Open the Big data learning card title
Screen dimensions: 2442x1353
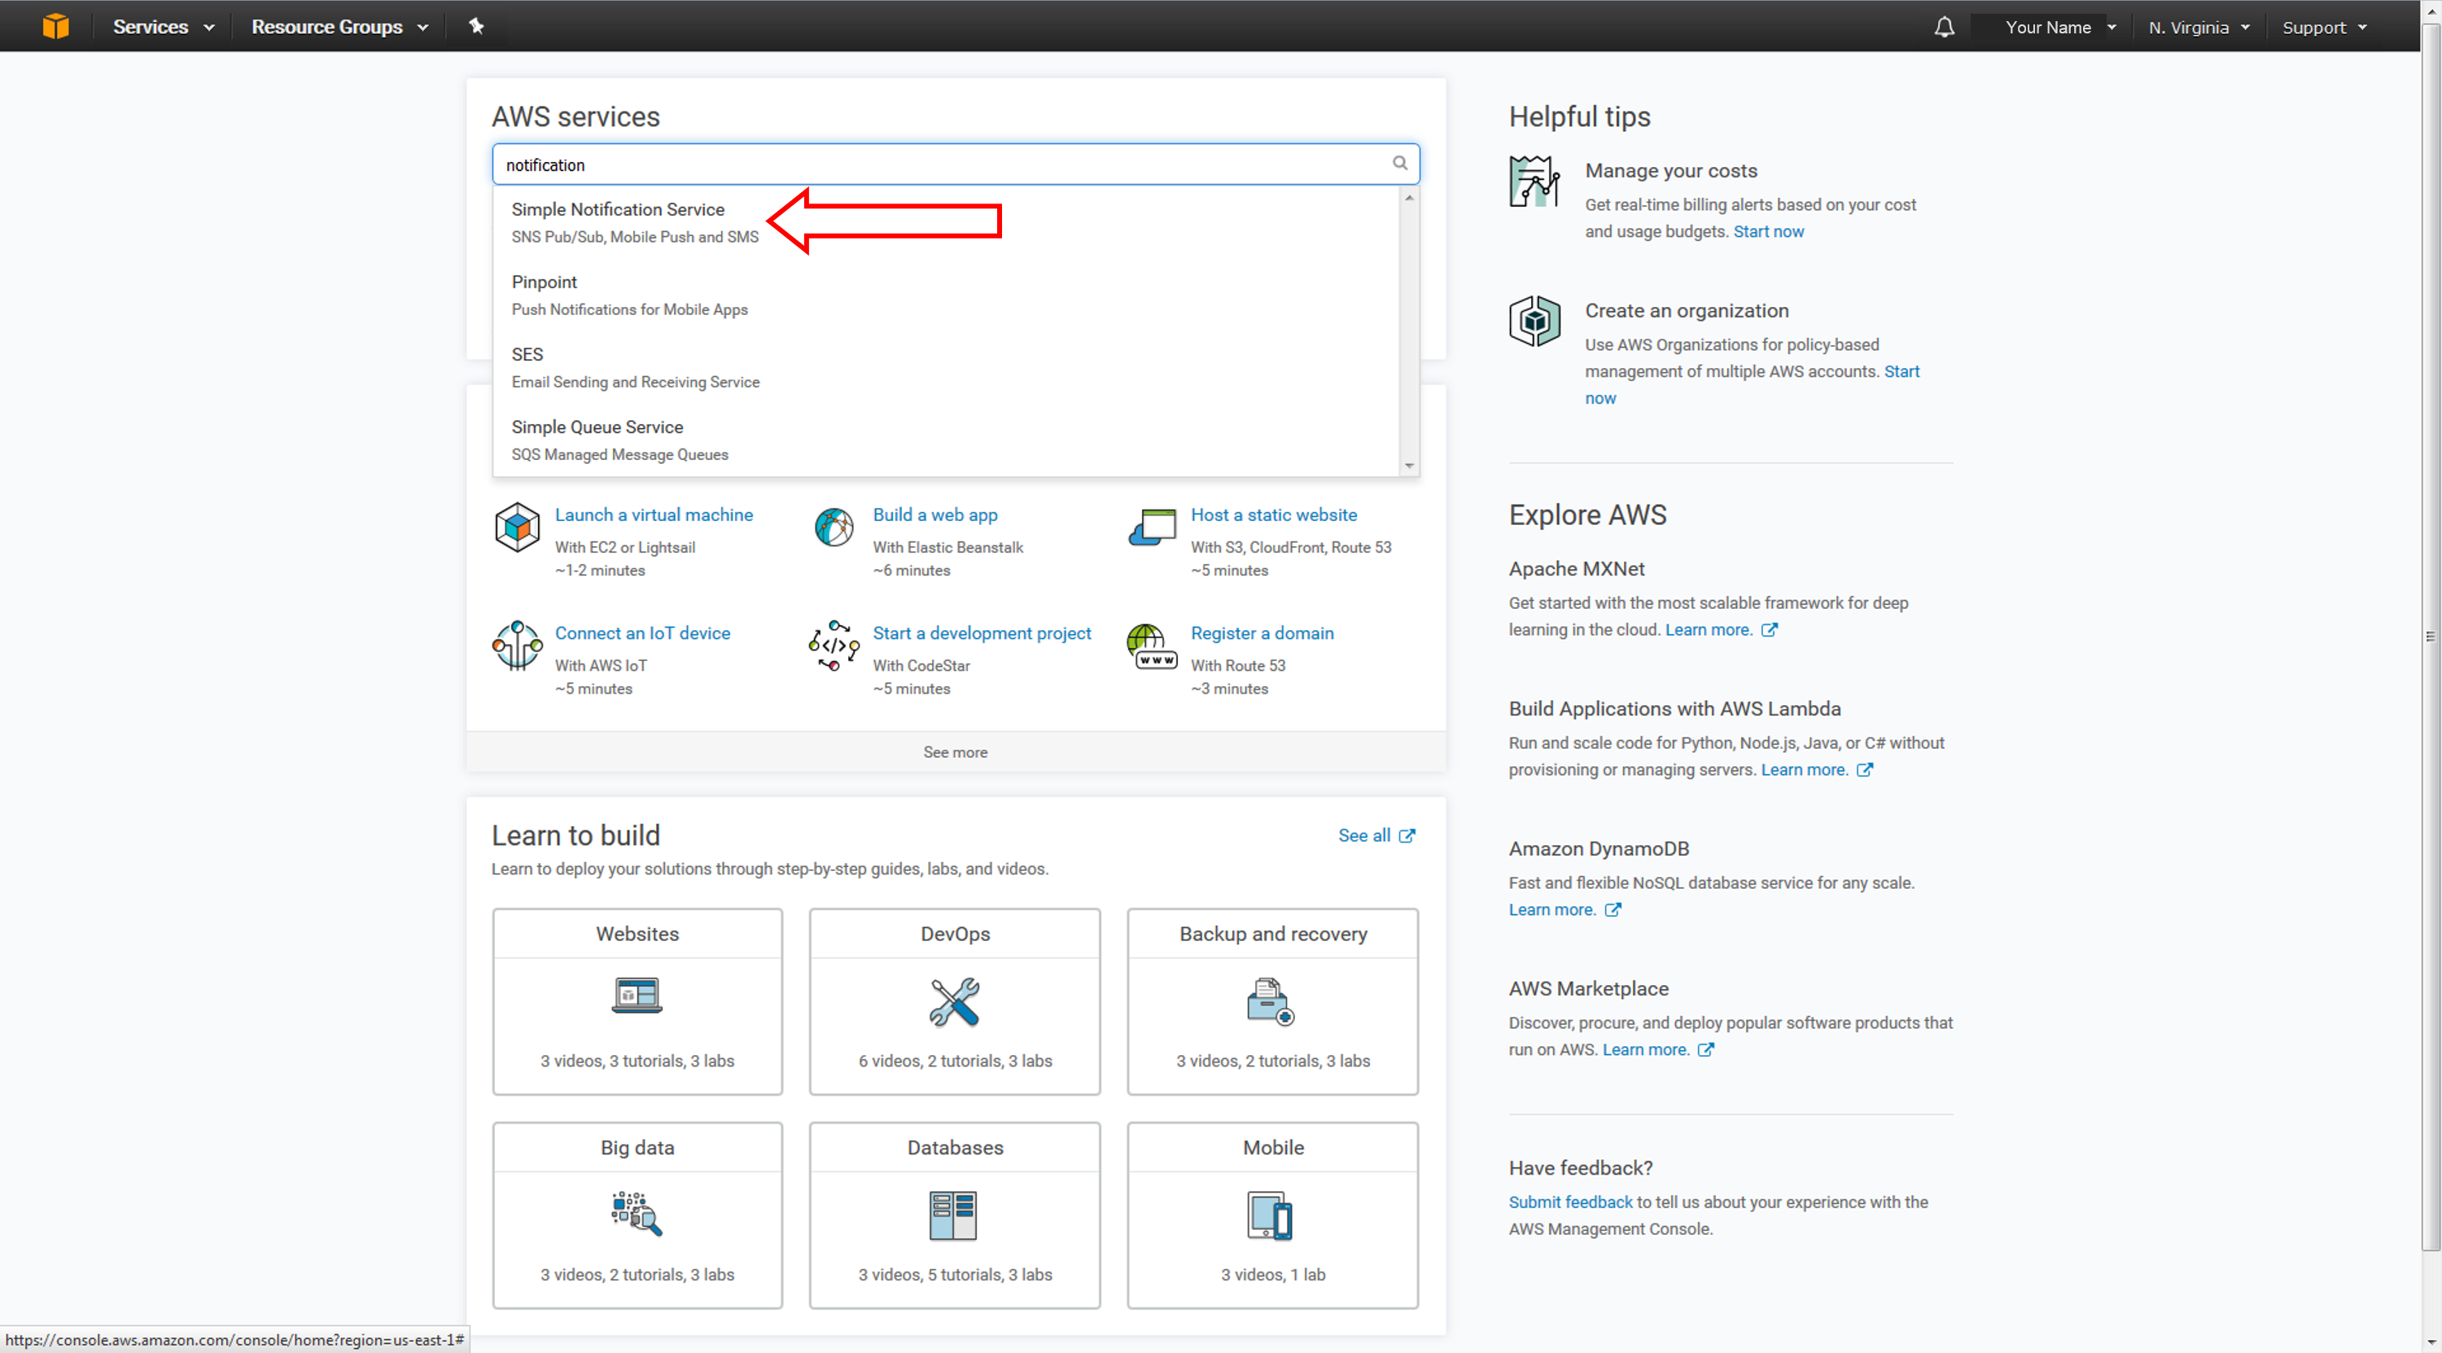click(x=637, y=1147)
